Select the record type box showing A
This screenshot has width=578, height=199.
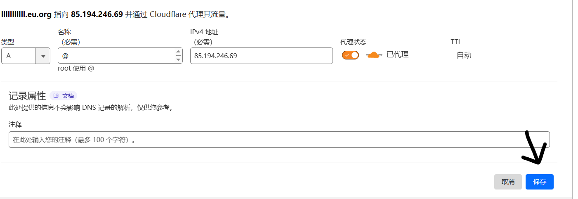(x=26, y=56)
